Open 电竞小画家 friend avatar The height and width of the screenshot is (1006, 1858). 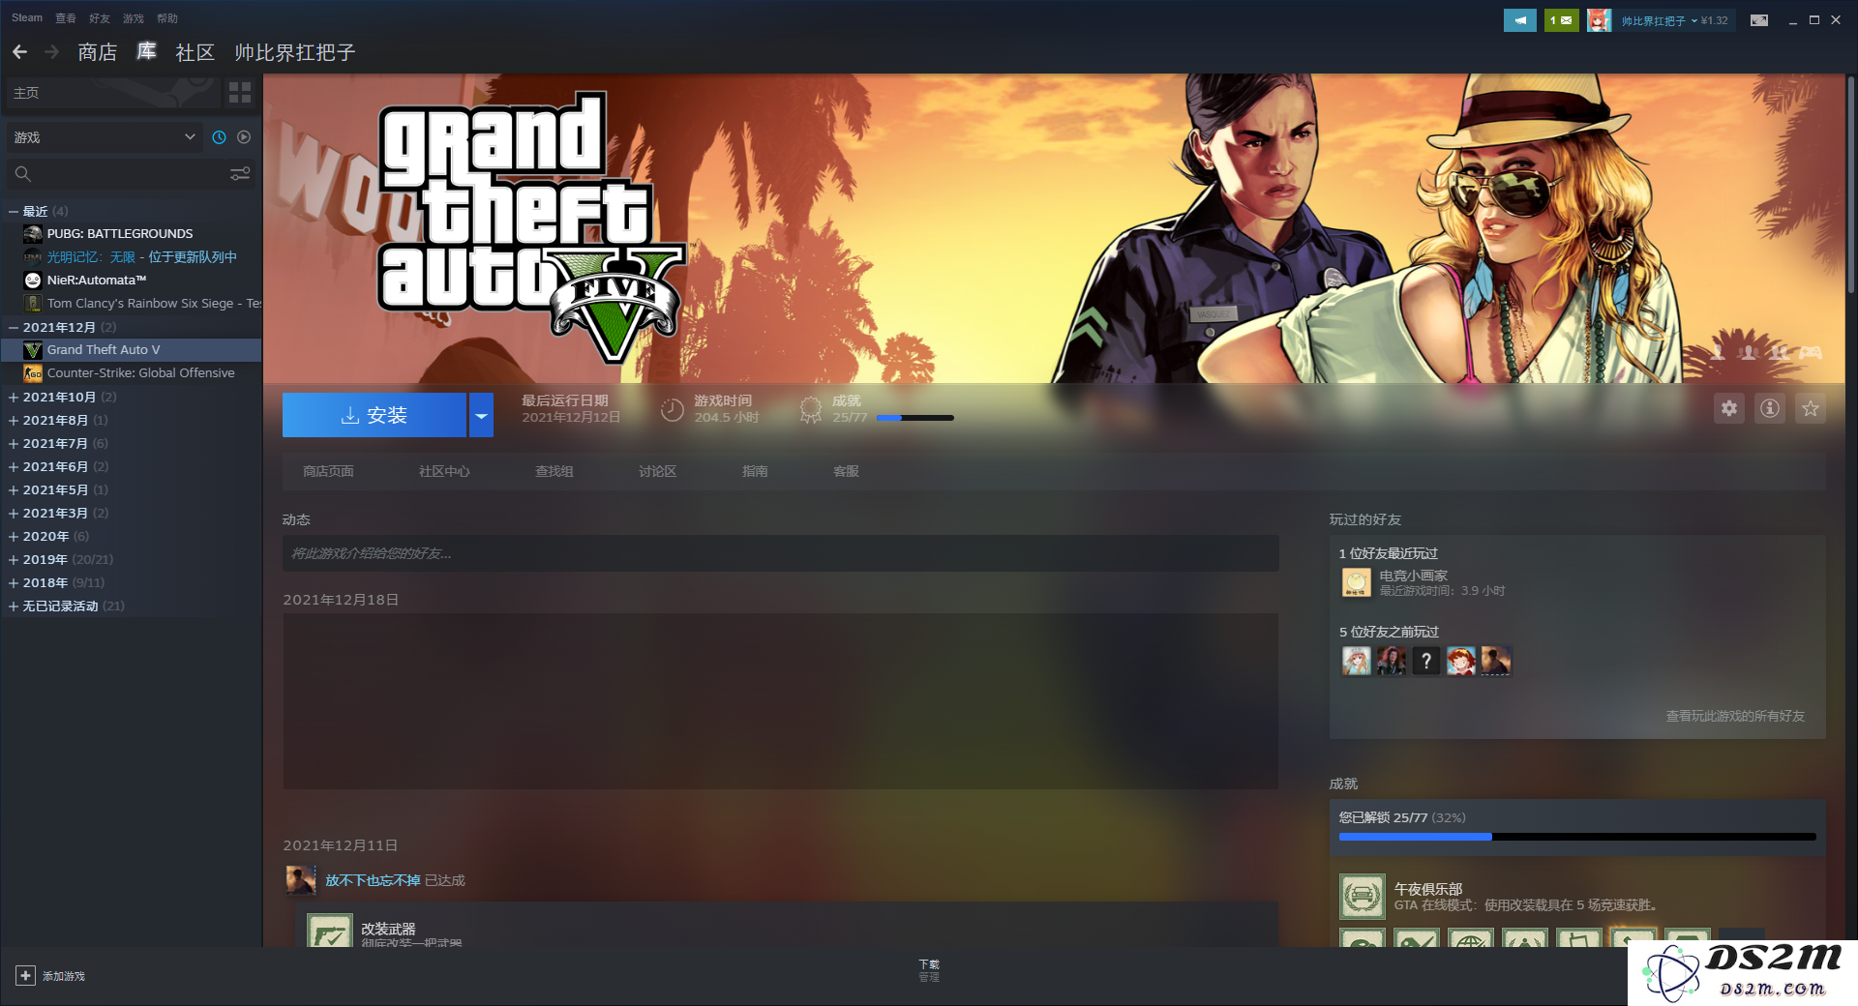click(x=1356, y=582)
